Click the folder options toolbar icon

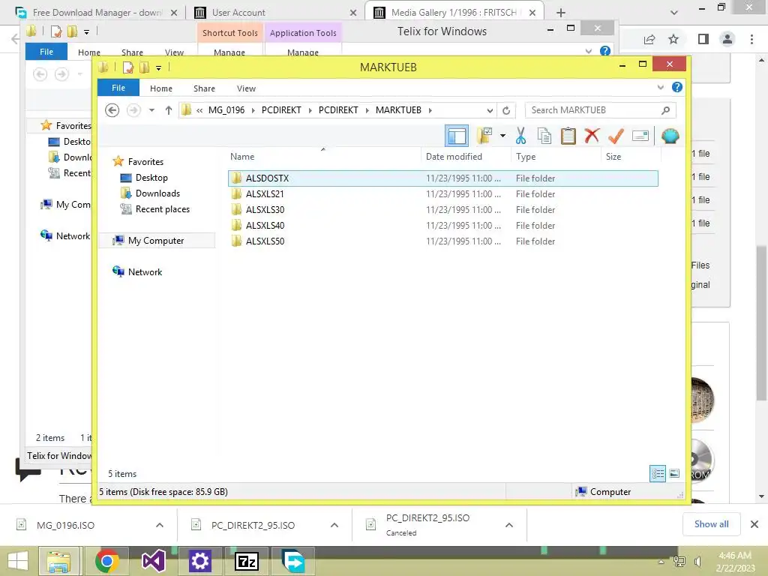pyautogui.click(x=484, y=136)
